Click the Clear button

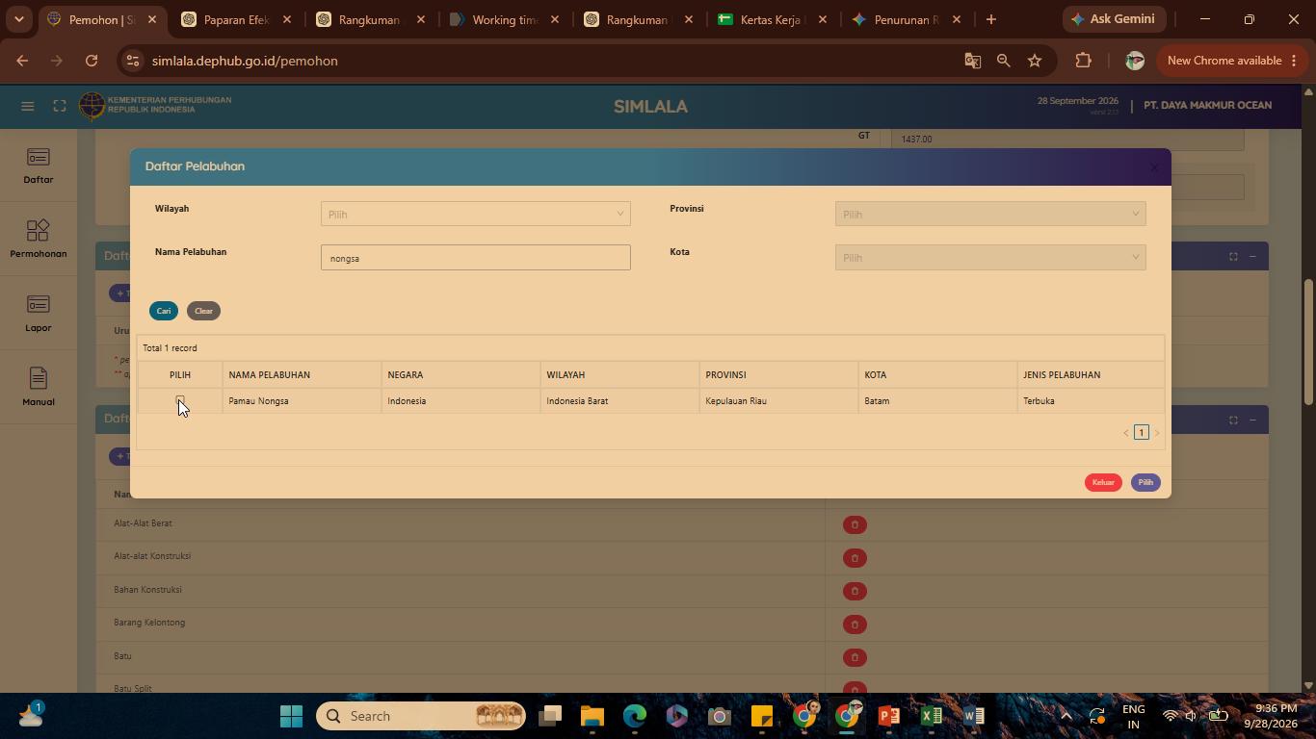pyautogui.click(x=203, y=311)
